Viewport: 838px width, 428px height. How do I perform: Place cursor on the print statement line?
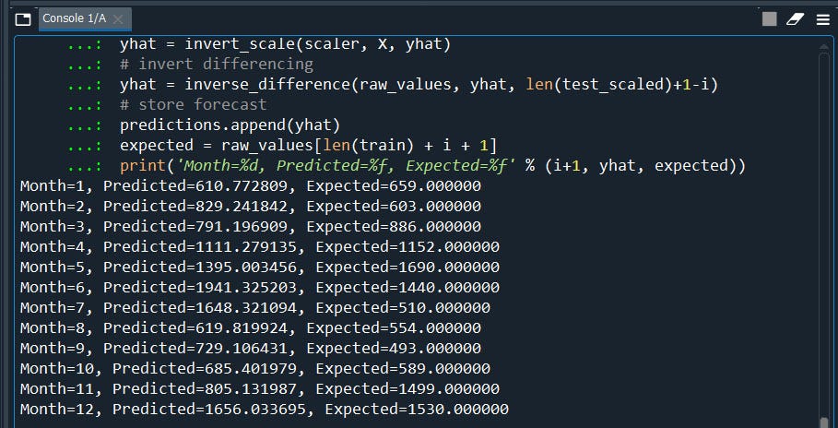(x=432, y=166)
